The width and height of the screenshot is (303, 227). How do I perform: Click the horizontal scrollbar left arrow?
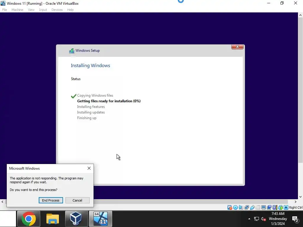pos(2,202)
